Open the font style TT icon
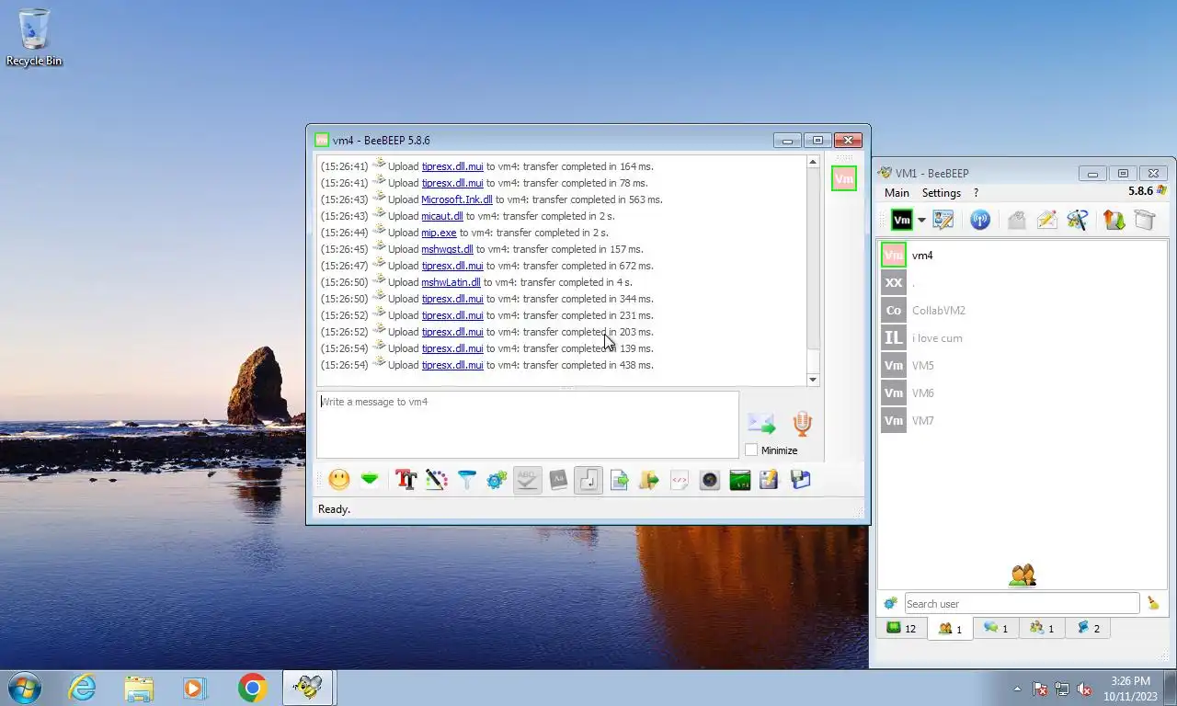This screenshot has height=706, width=1177. pyautogui.click(x=406, y=480)
